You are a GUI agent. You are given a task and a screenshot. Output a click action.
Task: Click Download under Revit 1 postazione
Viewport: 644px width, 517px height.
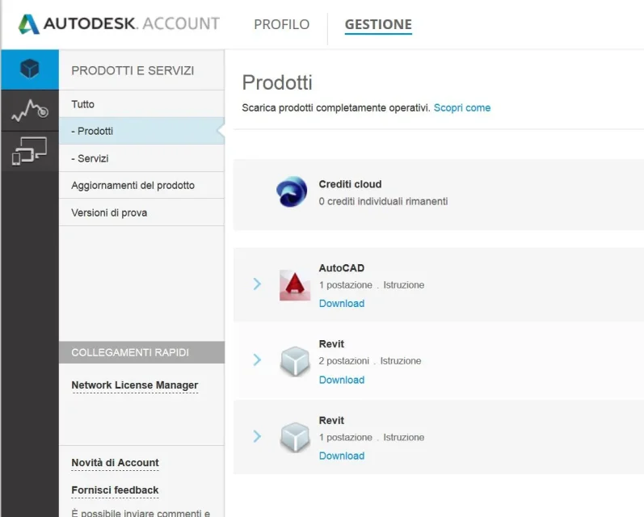[342, 456]
